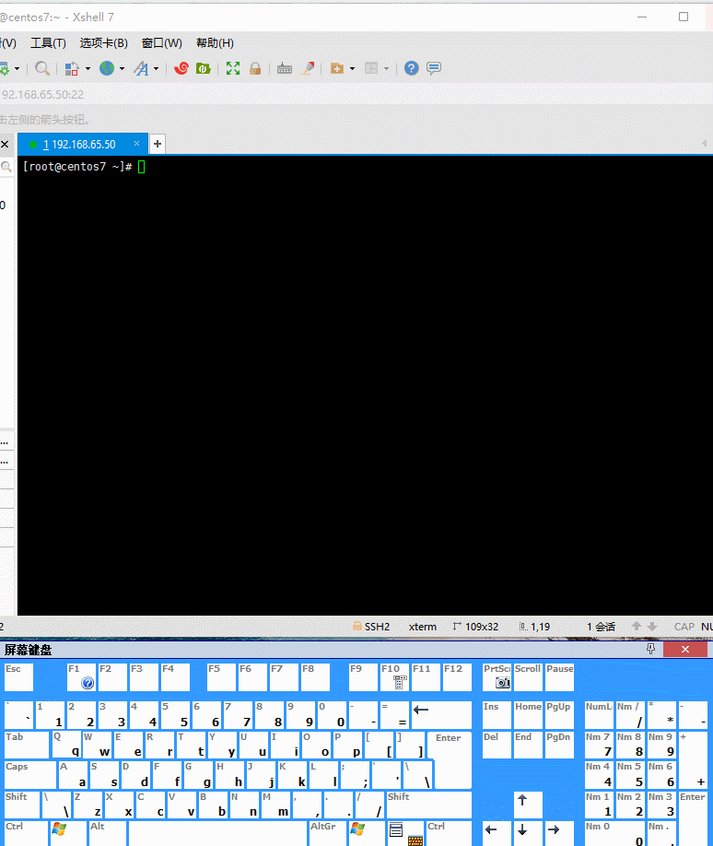This screenshot has height=846, width=713.
Task: Close the side session panel with X
Action: pyautogui.click(x=5, y=144)
